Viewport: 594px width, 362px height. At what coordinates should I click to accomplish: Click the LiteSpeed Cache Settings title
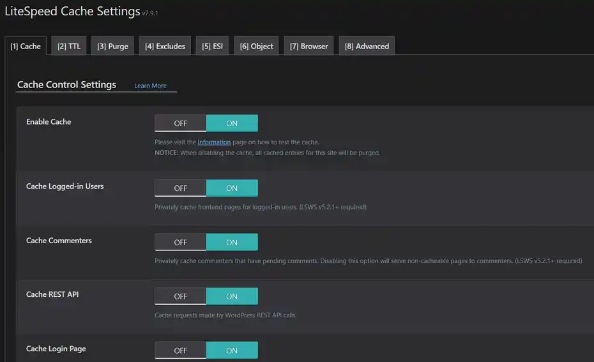tap(72, 11)
